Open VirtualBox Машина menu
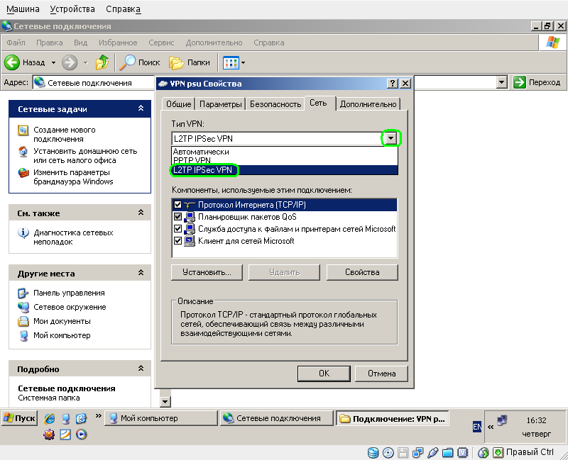The image size is (568, 460). tap(23, 9)
